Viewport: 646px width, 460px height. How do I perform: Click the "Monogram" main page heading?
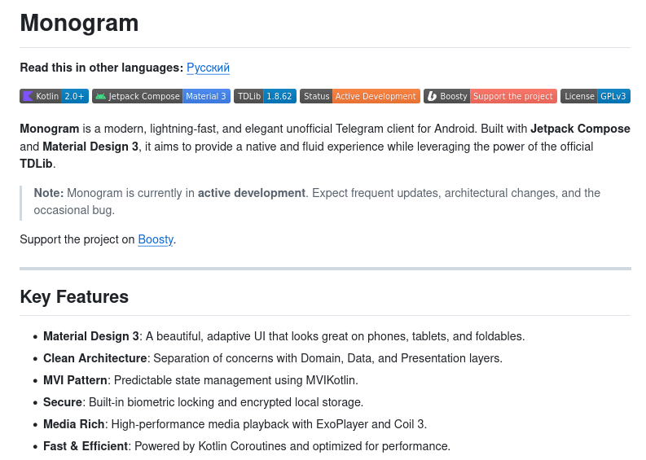pos(79,23)
